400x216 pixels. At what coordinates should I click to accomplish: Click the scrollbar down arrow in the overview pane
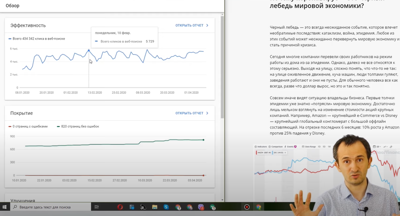click(x=222, y=200)
